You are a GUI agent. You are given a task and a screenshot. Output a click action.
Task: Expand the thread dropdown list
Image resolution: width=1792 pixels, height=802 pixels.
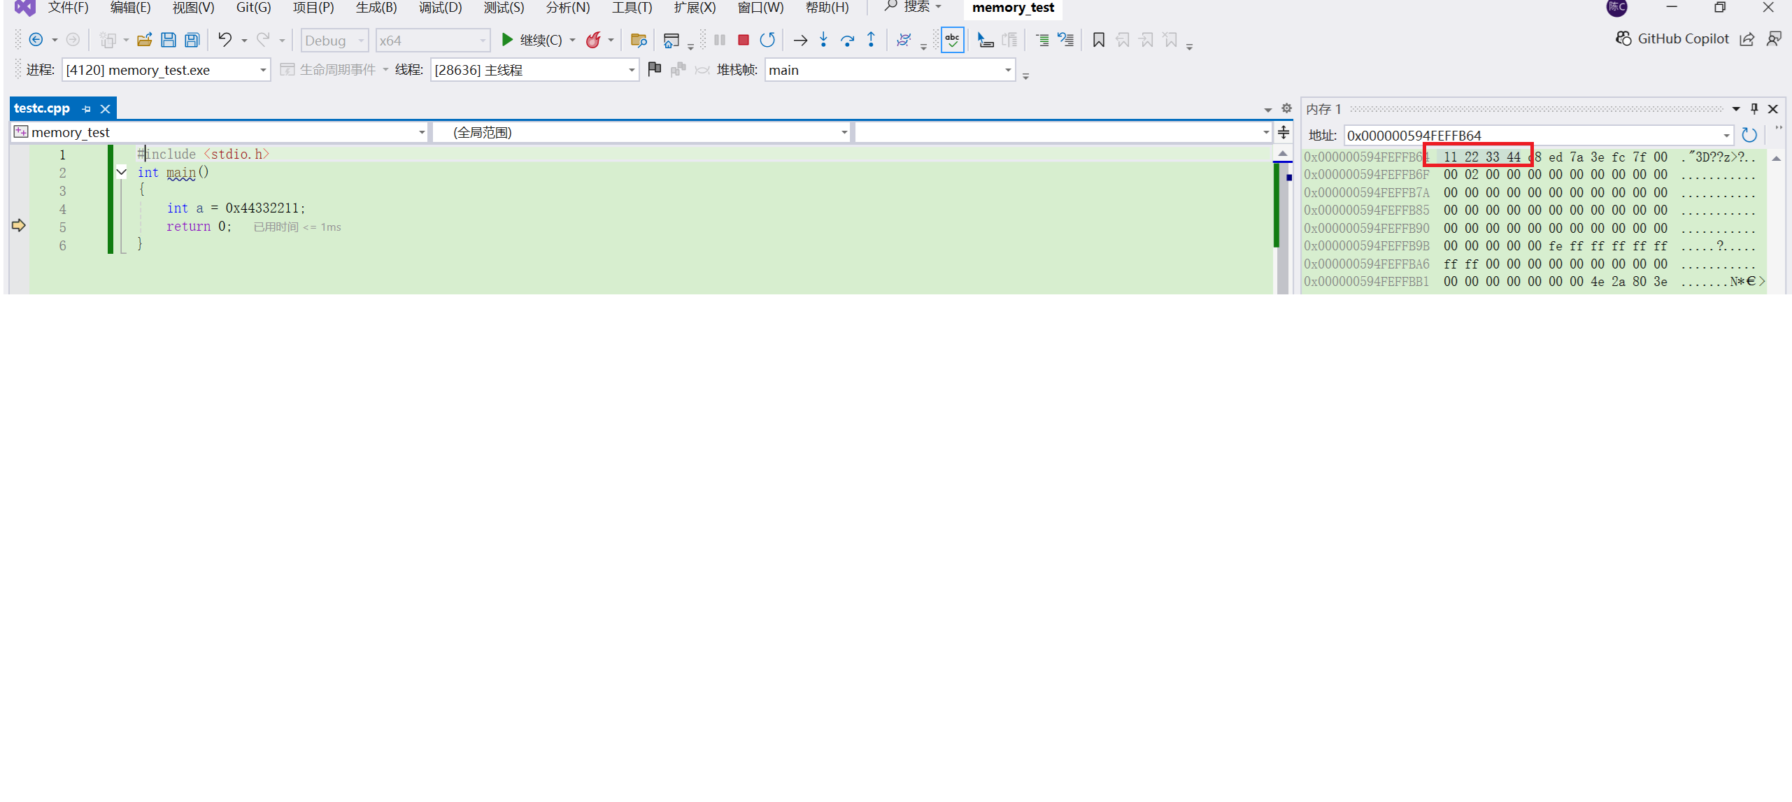click(631, 70)
